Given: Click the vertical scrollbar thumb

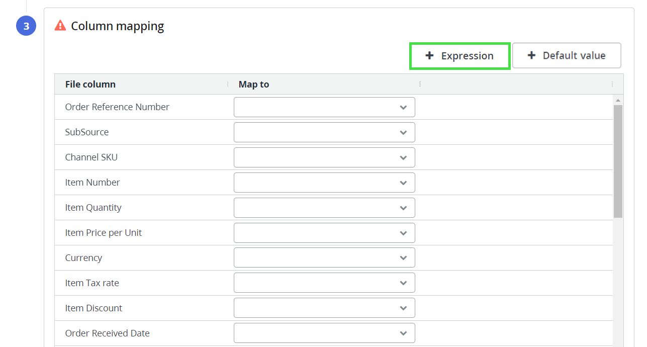Looking at the screenshot, I should pos(618,161).
